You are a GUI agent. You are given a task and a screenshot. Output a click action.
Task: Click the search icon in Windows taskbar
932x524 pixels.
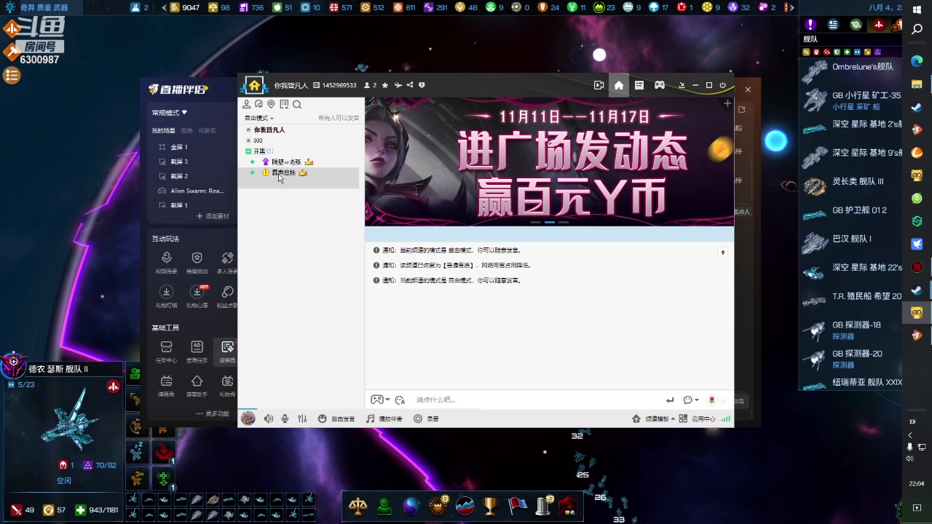(917, 30)
